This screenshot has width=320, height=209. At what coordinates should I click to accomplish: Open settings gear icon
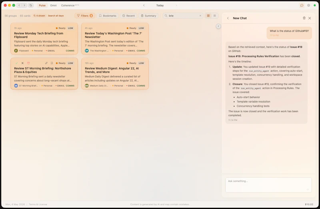click(308, 5)
